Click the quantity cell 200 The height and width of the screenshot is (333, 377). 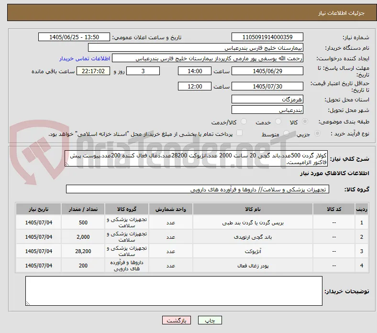coord(83,266)
